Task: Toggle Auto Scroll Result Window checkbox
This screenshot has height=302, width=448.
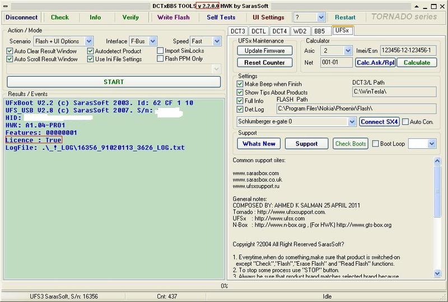Action: pyautogui.click(x=10, y=59)
